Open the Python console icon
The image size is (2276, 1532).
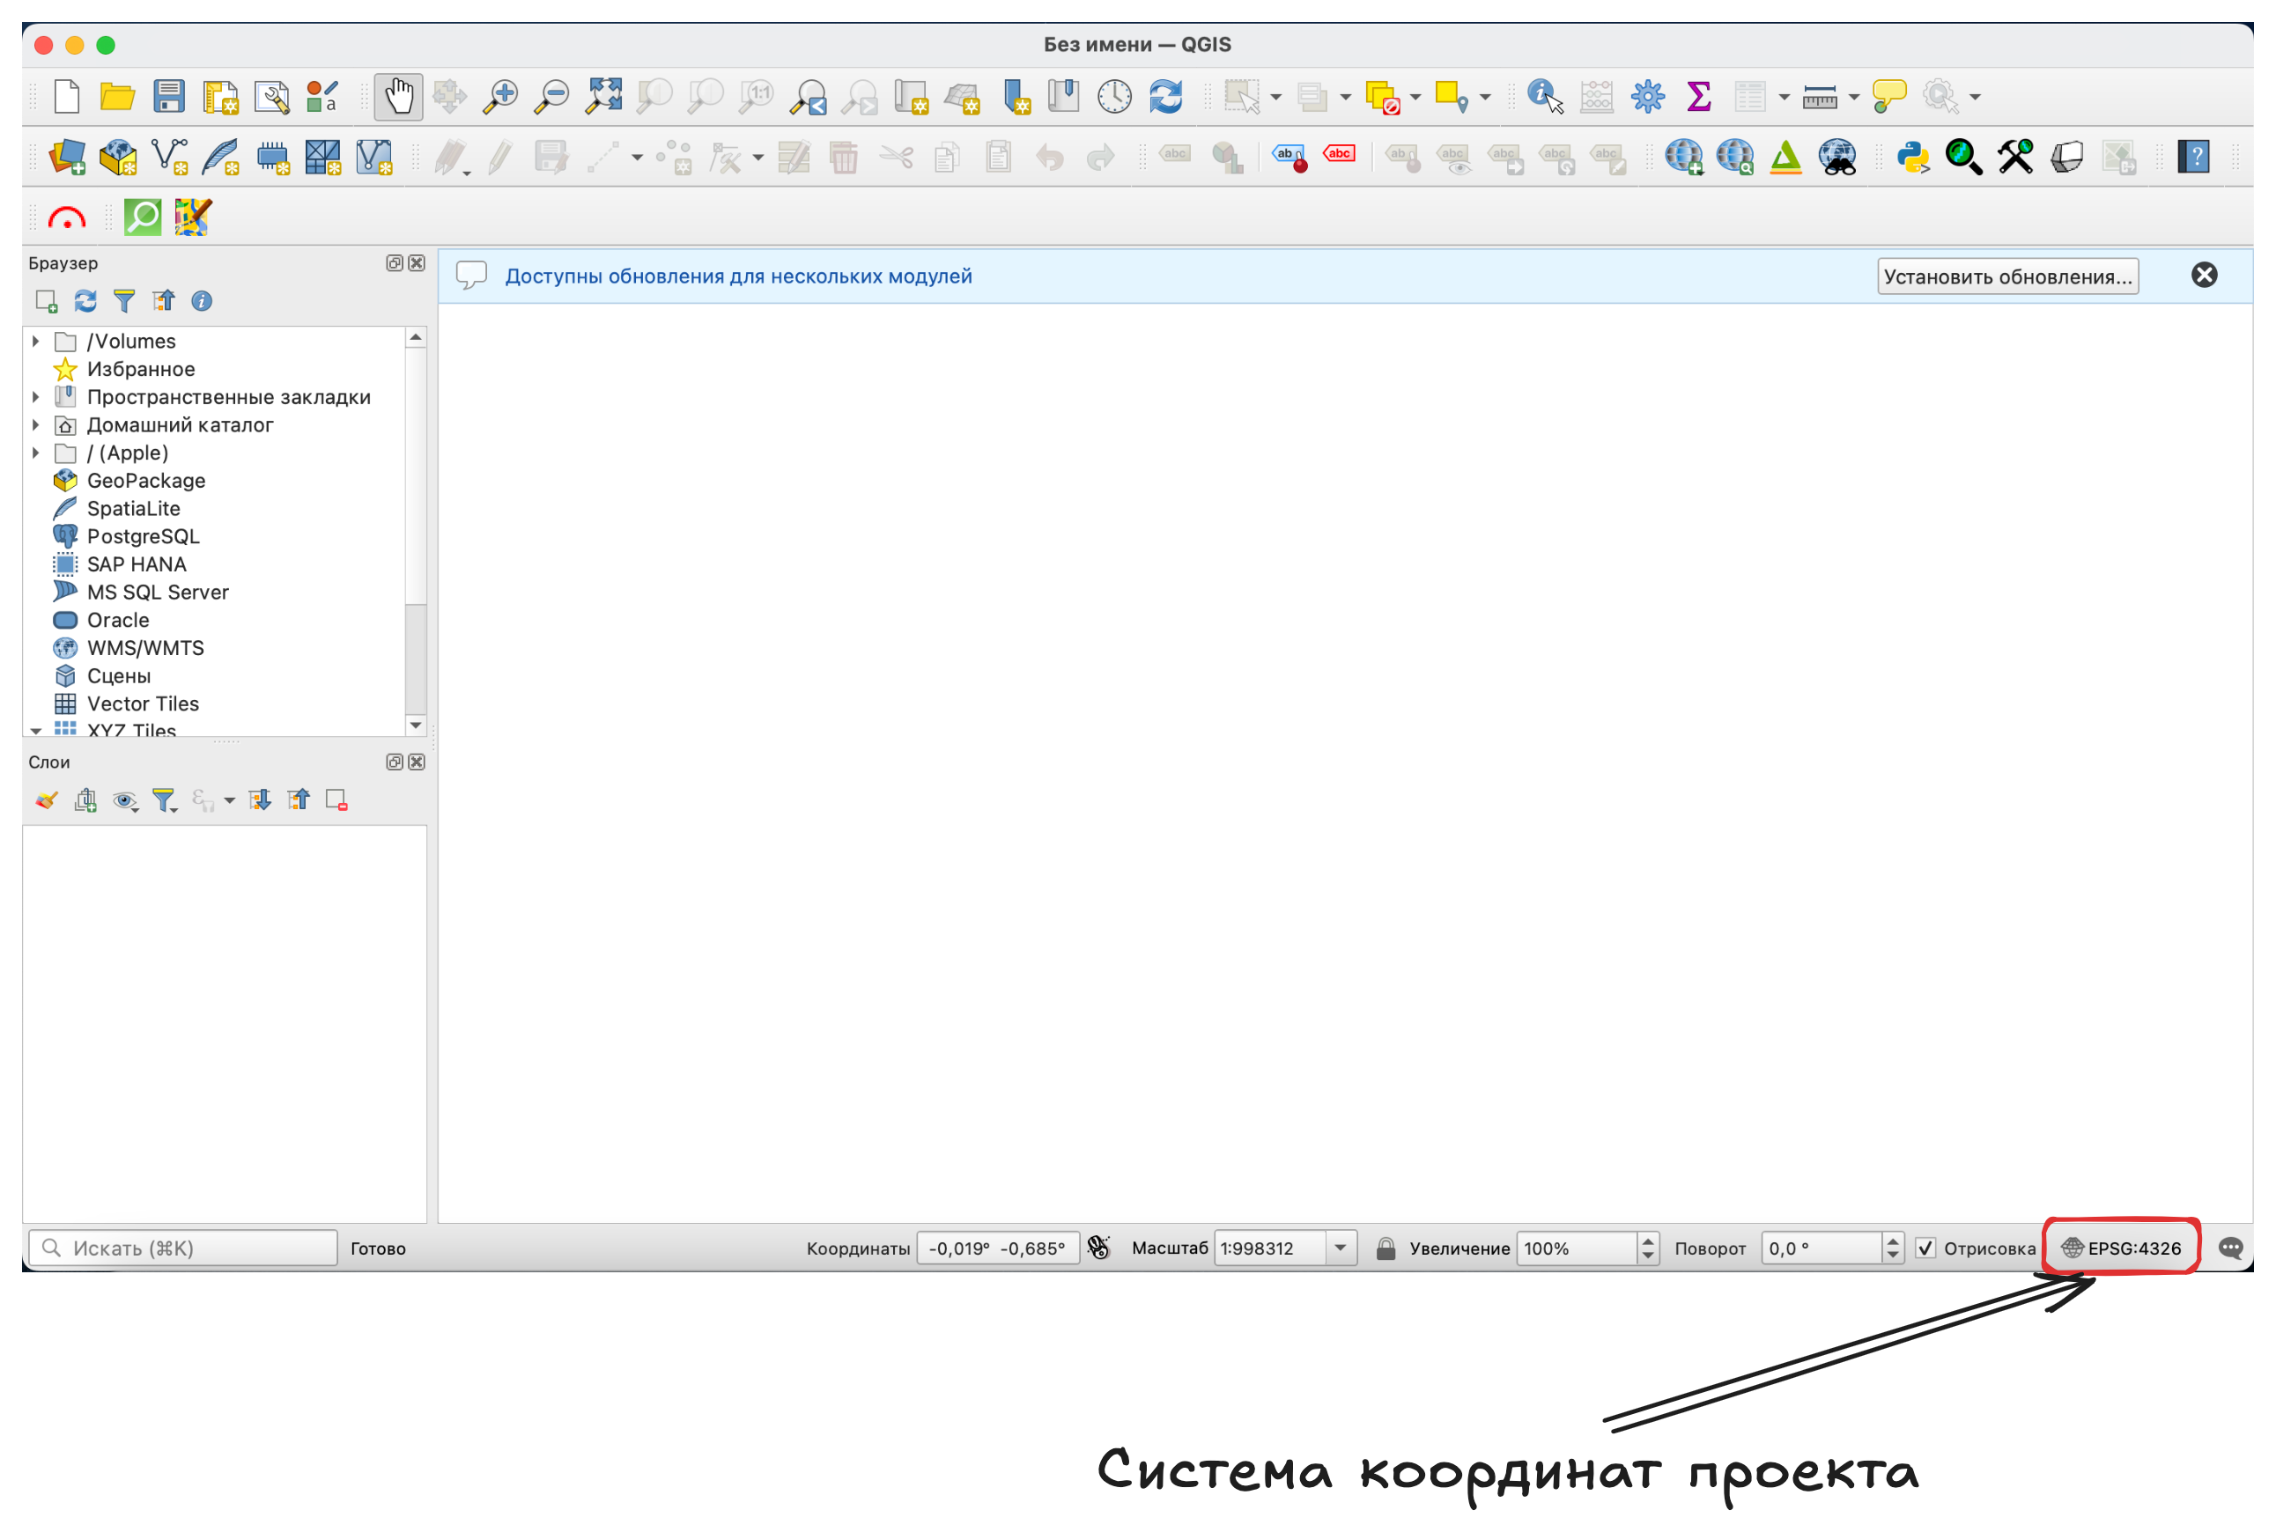tap(1911, 157)
